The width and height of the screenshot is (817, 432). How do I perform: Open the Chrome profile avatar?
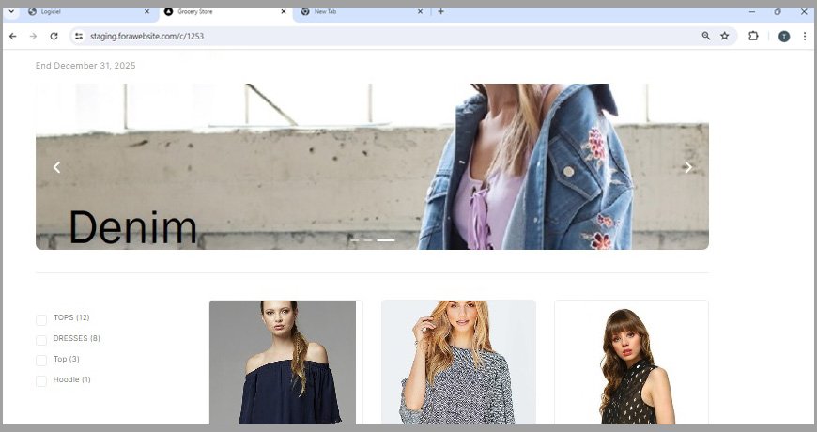pyautogui.click(x=784, y=36)
